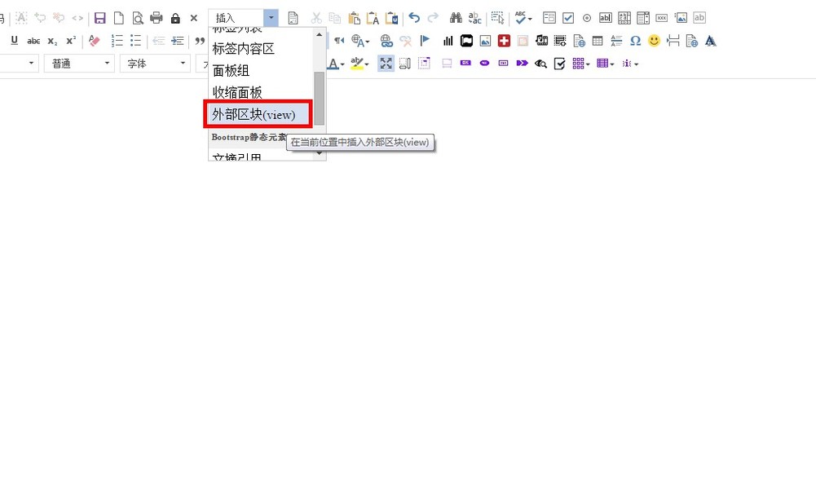Toggle superscript formatting
This screenshot has height=481, width=816.
click(71, 41)
